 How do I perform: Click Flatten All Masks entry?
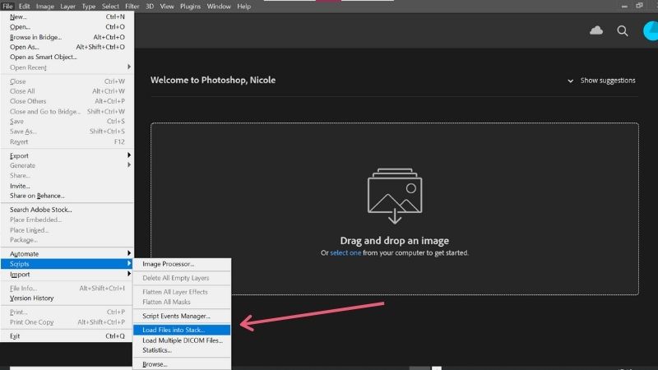click(182, 302)
